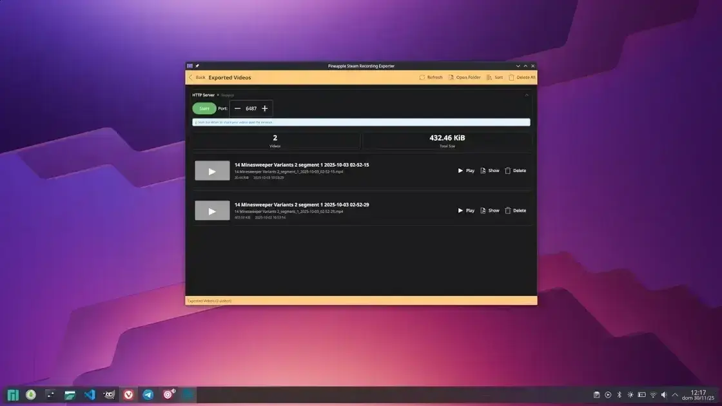722x406 pixels.
Task: Open the Manjaro application launcher
Action: 13,395
